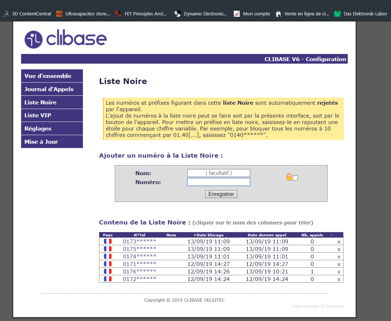Click number 0176****** in table
This screenshot has width=391, height=321.
pos(139,271)
